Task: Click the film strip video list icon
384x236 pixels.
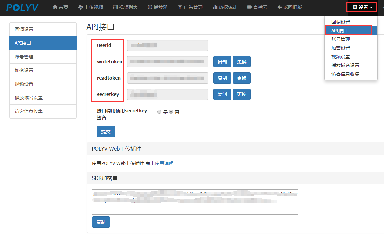Action: (x=115, y=7)
